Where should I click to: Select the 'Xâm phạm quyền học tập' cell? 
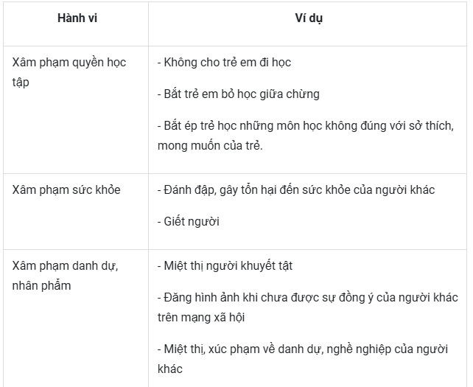[x=76, y=110]
